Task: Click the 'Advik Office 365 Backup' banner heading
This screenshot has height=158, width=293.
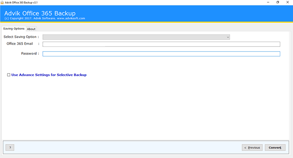Action: pyautogui.click(x=40, y=13)
